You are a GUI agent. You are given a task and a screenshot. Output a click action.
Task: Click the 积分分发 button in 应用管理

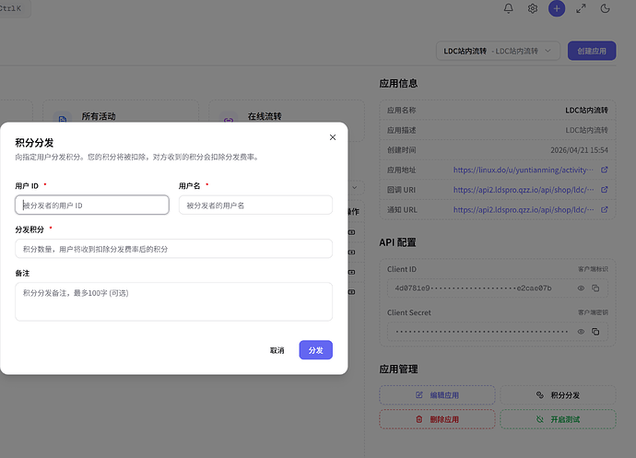559,395
